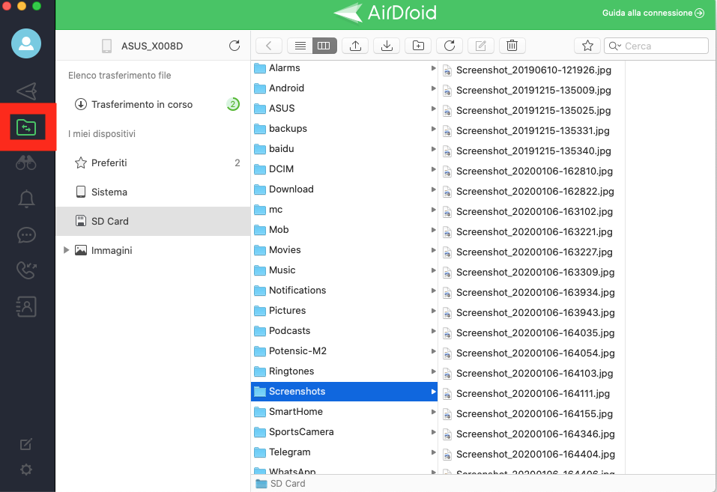Screen dimensions: 717x492
Task: Go back to the previous folder
Action: (269, 46)
